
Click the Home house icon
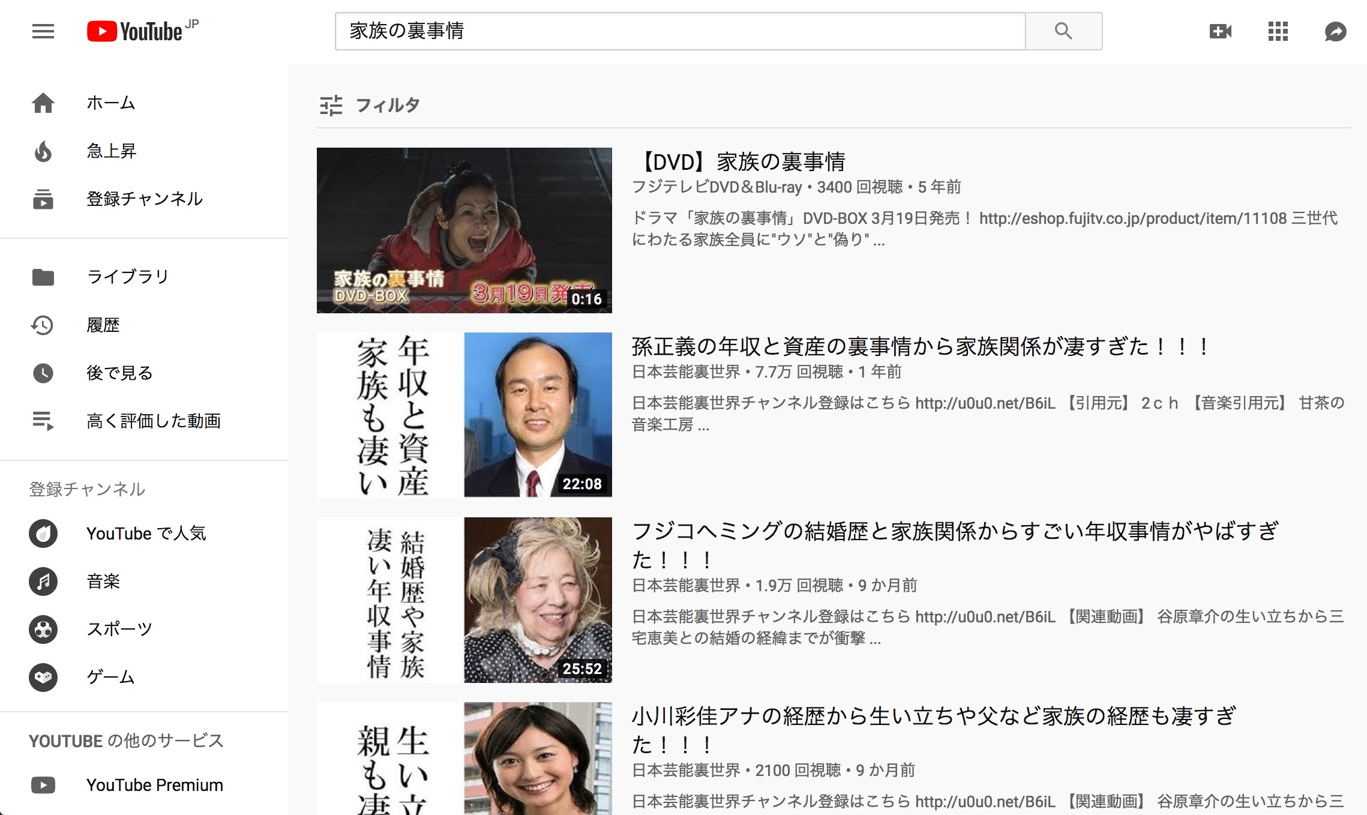coord(43,103)
